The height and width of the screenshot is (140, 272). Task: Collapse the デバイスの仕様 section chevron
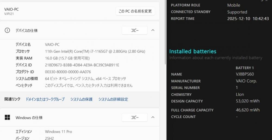(x=153, y=30)
